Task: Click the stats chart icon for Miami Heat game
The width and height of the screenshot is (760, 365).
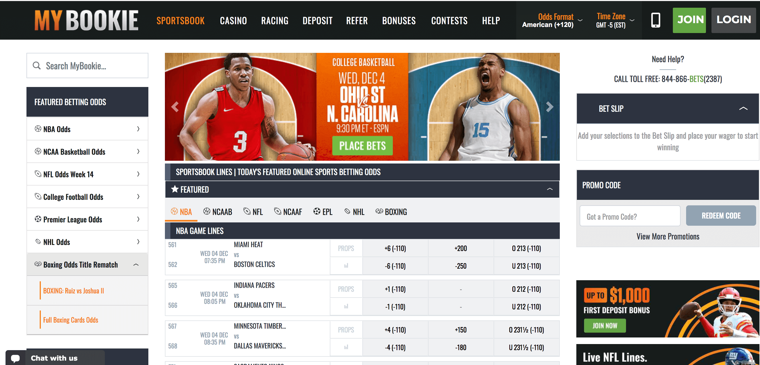Action: (346, 266)
